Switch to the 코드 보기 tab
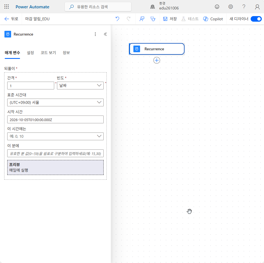 click(x=48, y=53)
